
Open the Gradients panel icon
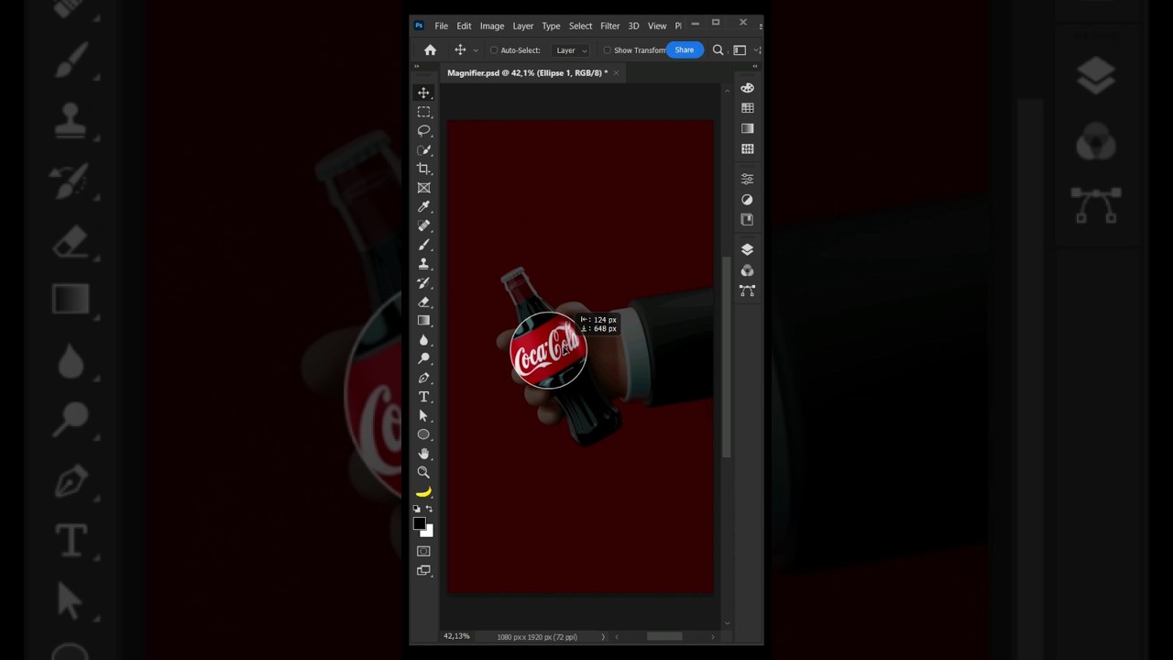pyautogui.click(x=747, y=128)
